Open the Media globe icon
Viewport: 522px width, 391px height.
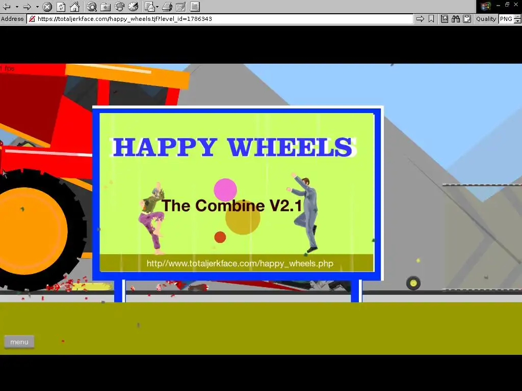point(119,6)
